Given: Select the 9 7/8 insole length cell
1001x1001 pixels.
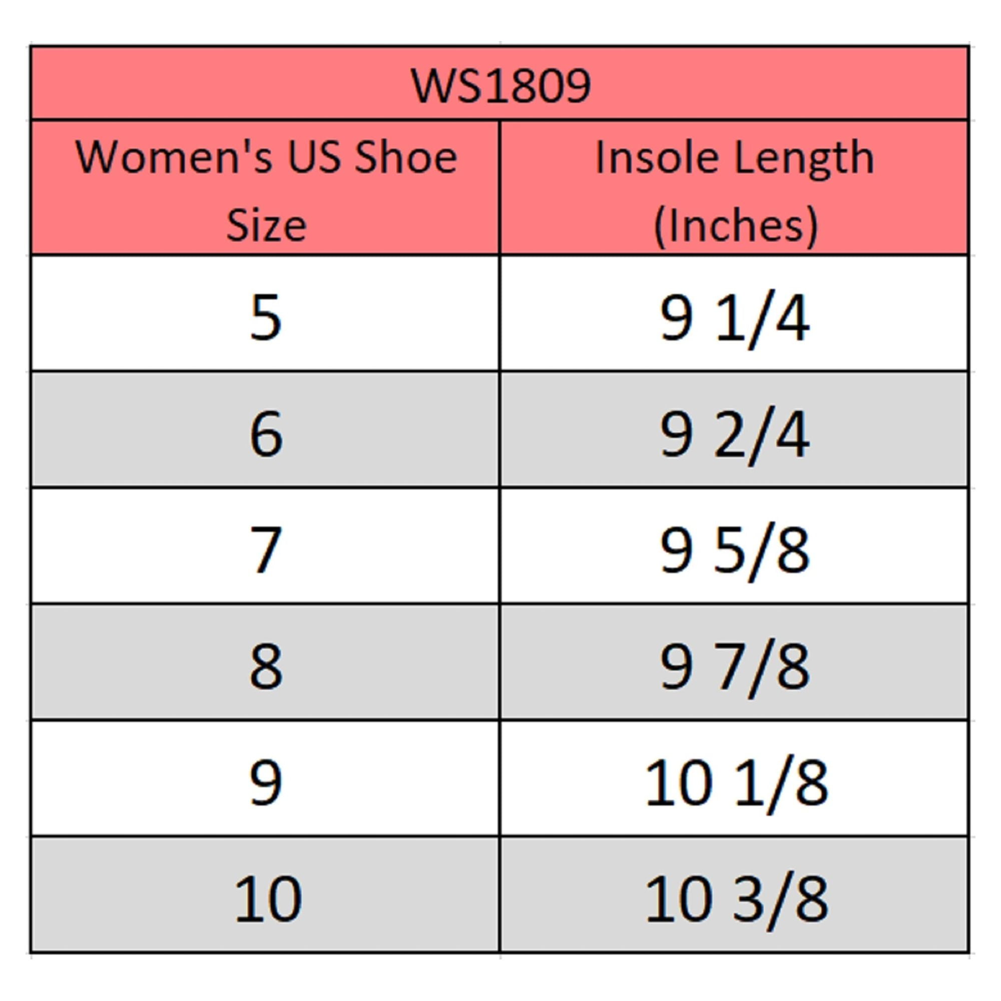Looking at the screenshot, I should tap(735, 662).
